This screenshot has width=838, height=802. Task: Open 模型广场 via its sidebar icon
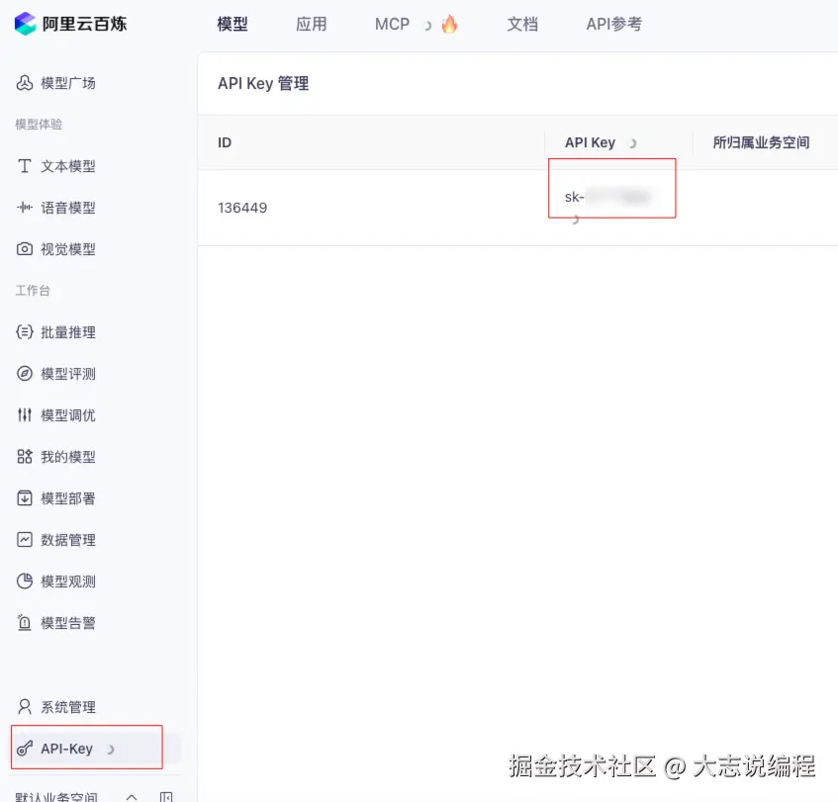tap(25, 83)
